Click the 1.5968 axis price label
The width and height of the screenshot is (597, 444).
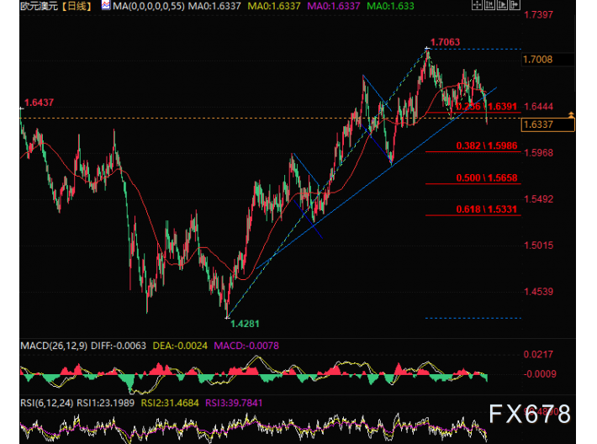(538, 153)
